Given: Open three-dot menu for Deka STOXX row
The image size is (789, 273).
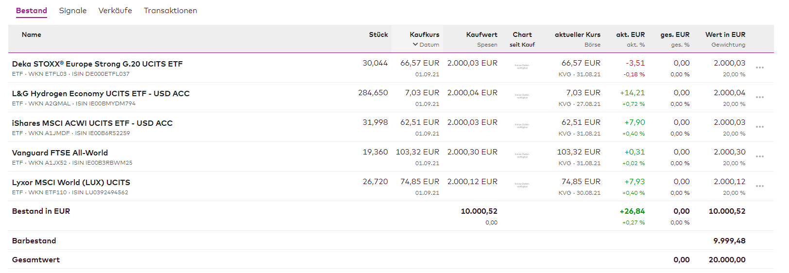Looking at the screenshot, I should (x=760, y=68).
